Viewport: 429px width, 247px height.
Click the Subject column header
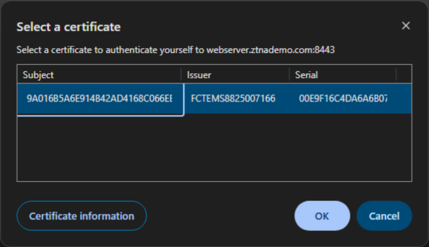(38, 75)
